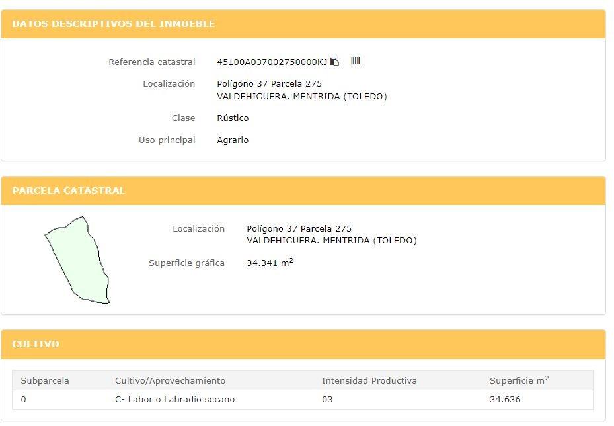Click the Referencia catastral label
Screen dimensions: 614x426
coord(151,62)
